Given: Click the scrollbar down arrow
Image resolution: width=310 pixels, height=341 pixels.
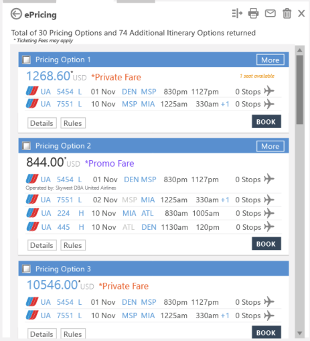Looking at the screenshot, I should click(x=300, y=333).
